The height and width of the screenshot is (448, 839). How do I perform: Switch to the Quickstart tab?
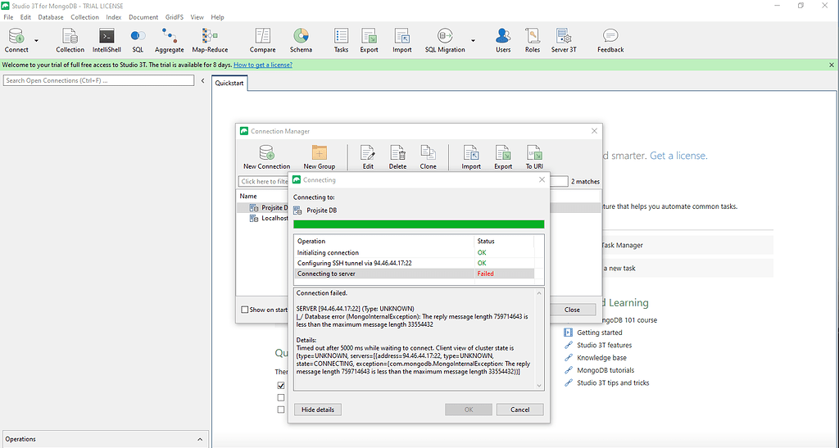pos(229,83)
